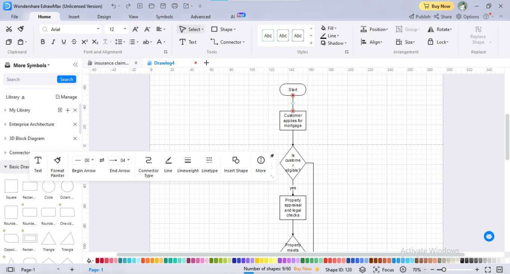Open the line spacing dropdown
510x274 pixels.
[120, 42]
